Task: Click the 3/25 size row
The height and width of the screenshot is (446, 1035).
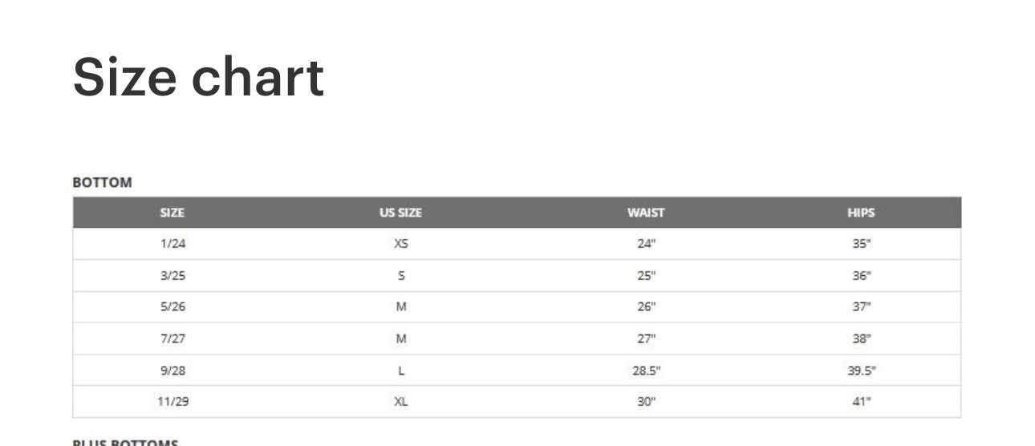Action: (517, 275)
